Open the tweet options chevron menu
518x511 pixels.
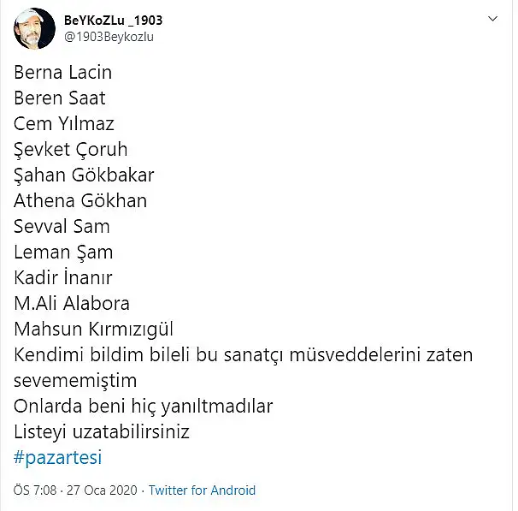click(x=492, y=19)
